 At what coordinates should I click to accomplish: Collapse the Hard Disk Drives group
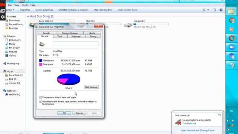point(28,16)
